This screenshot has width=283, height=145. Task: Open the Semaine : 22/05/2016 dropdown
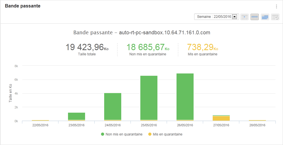tap(216, 17)
